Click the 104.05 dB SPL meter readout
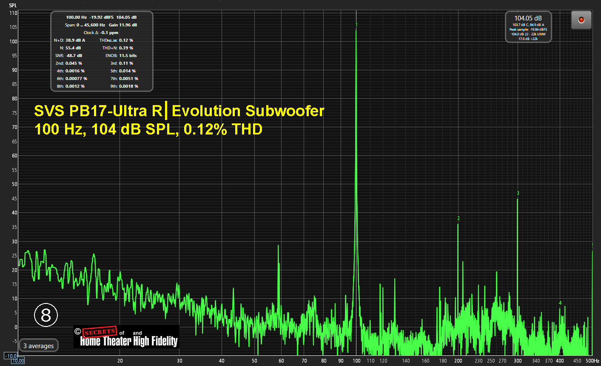 (x=528, y=18)
